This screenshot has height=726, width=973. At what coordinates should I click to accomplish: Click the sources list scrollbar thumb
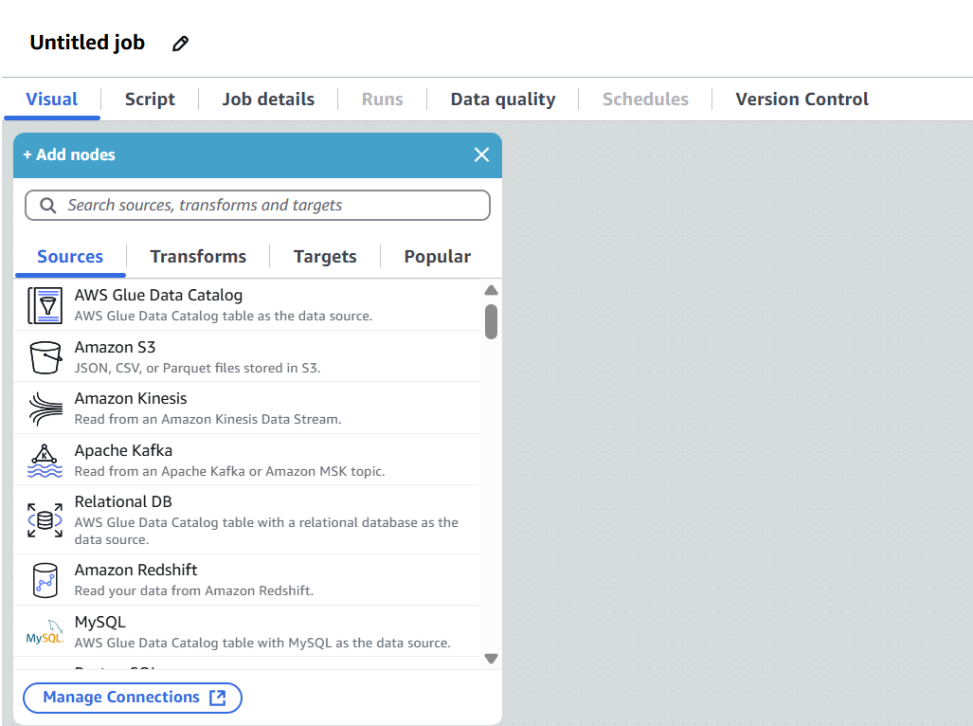point(491,321)
